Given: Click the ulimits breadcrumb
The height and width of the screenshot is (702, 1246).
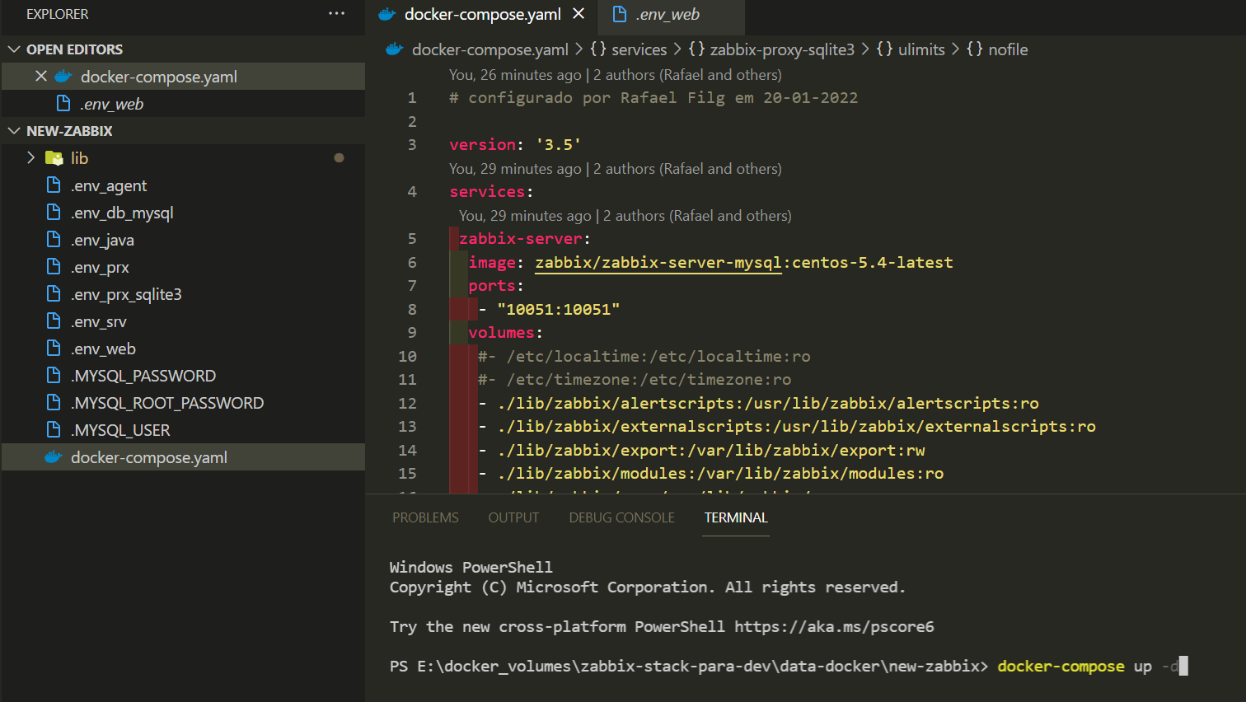Looking at the screenshot, I should click(921, 49).
